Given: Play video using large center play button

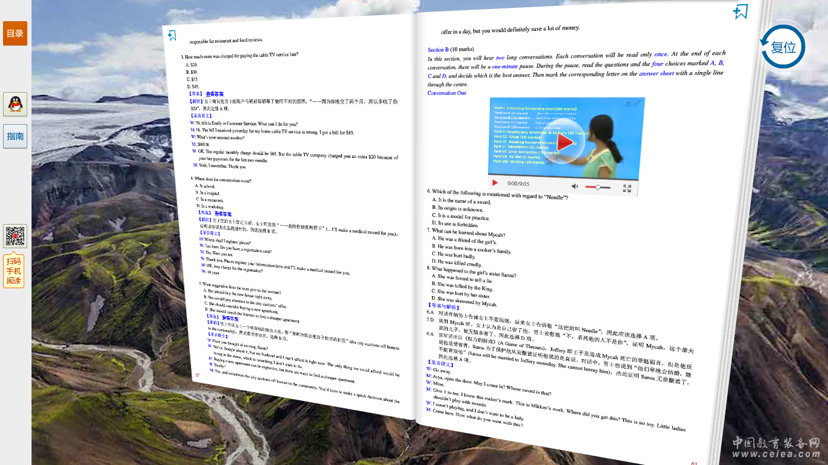Looking at the screenshot, I should 565,142.
